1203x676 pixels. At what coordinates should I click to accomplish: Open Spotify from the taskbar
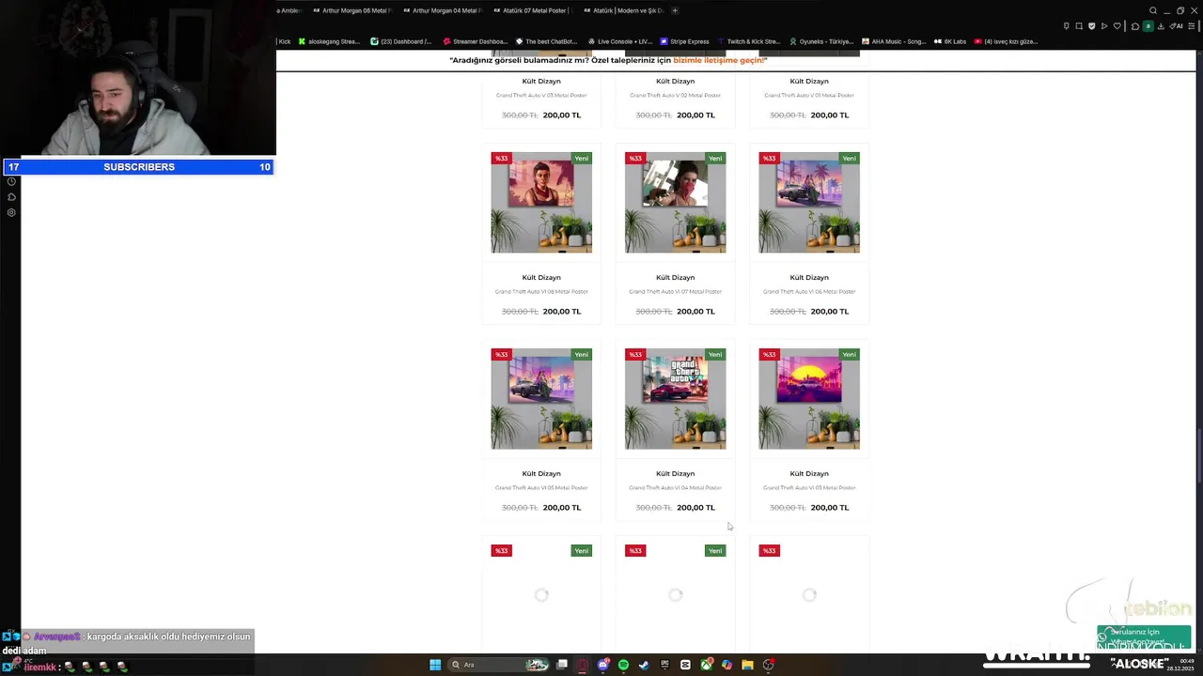click(623, 665)
